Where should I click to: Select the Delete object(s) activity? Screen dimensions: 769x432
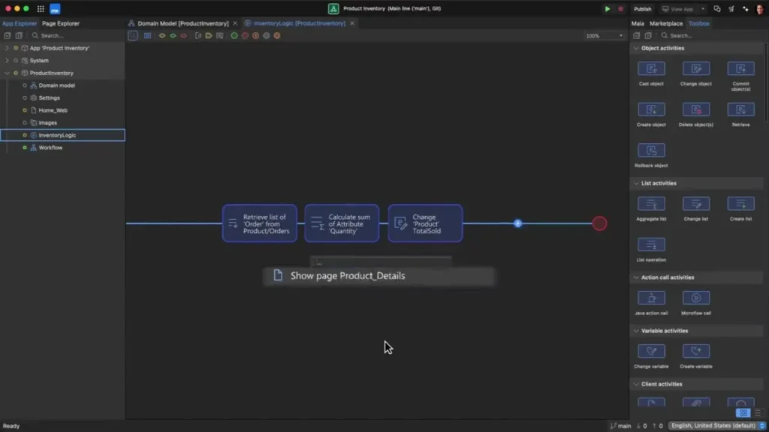tap(696, 111)
